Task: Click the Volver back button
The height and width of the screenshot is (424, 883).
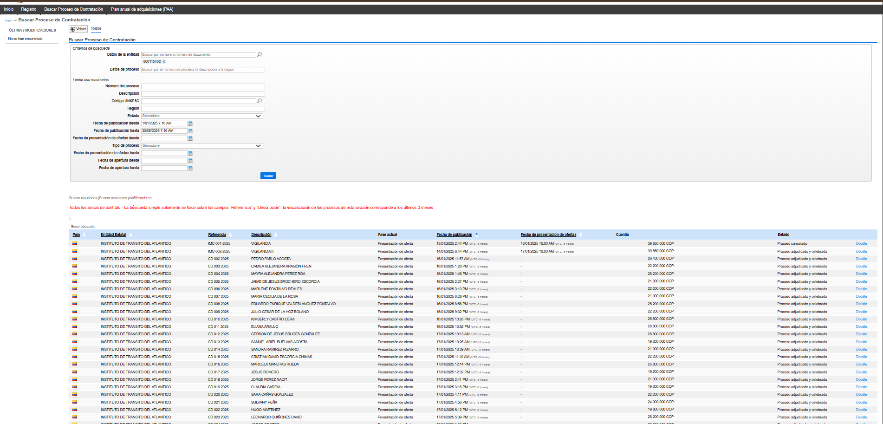Action: point(78,29)
